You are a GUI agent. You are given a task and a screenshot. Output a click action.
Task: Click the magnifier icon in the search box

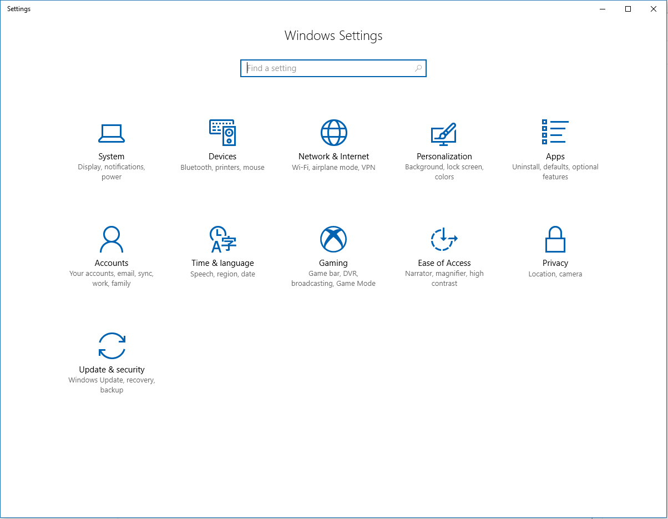418,68
